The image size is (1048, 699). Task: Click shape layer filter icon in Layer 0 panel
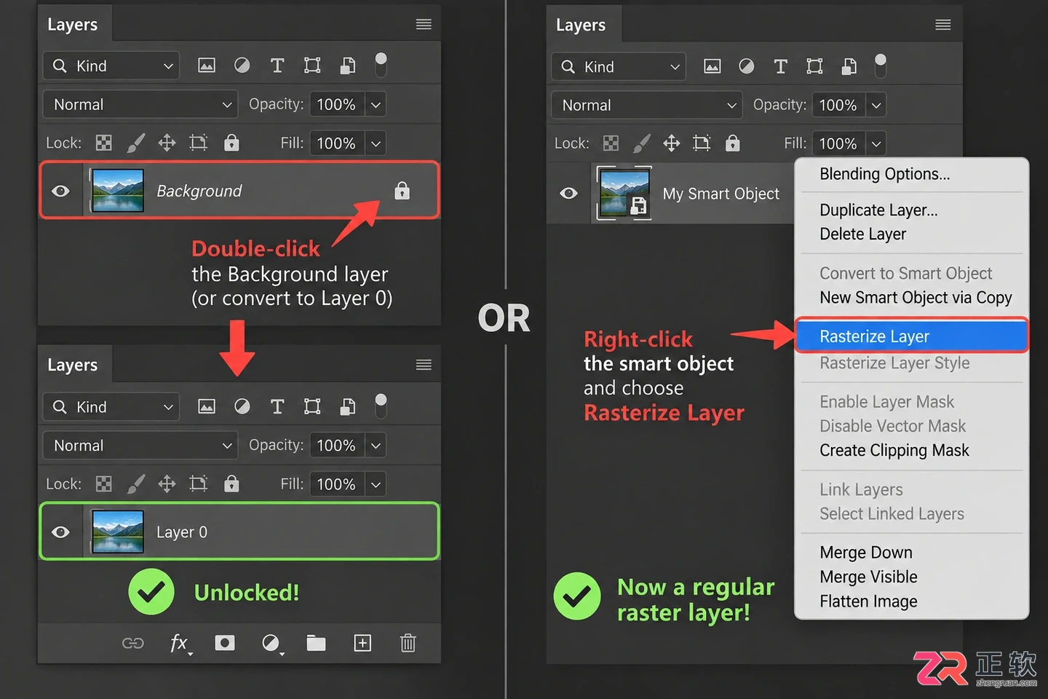312,406
